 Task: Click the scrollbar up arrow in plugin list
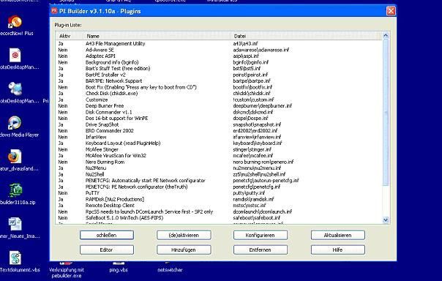click(386, 36)
